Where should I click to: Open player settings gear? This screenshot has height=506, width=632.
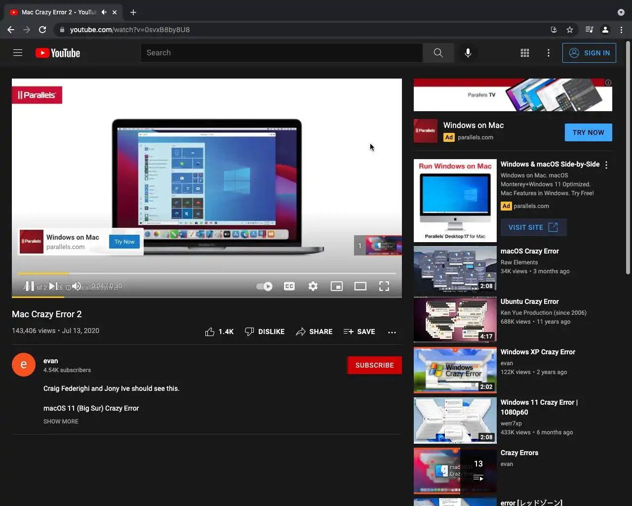(x=313, y=286)
